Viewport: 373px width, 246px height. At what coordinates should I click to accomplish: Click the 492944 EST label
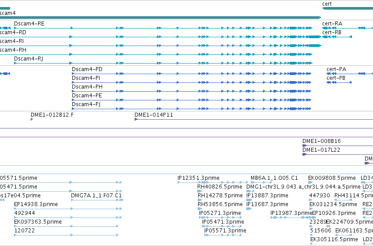25,213
